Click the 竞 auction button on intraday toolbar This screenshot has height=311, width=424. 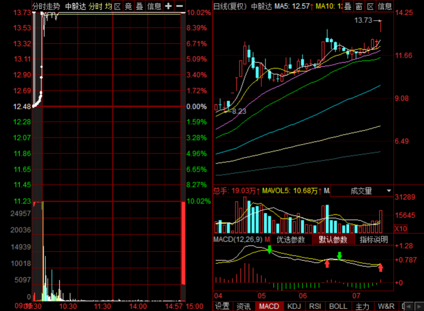(x=128, y=6)
